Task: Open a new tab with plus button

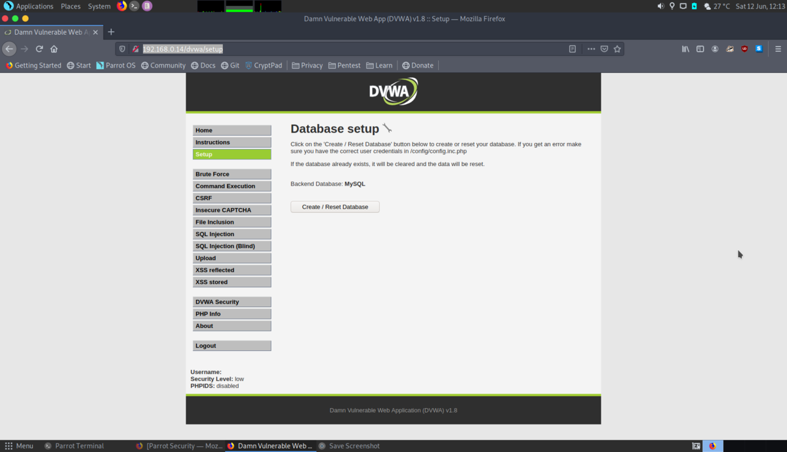Action: click(111, 31)
